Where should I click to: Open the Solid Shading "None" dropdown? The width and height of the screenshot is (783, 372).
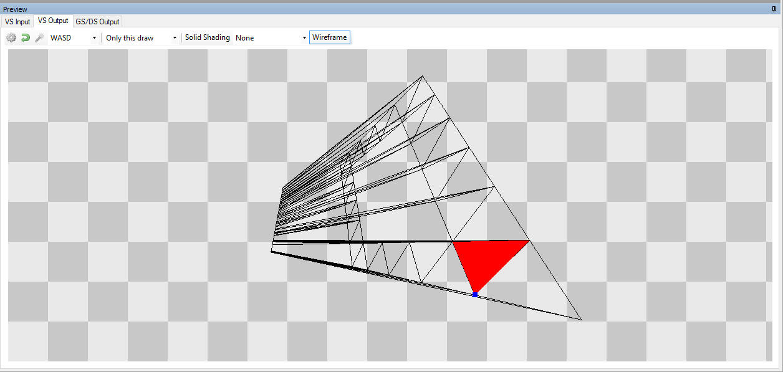[x=271, y=38]
